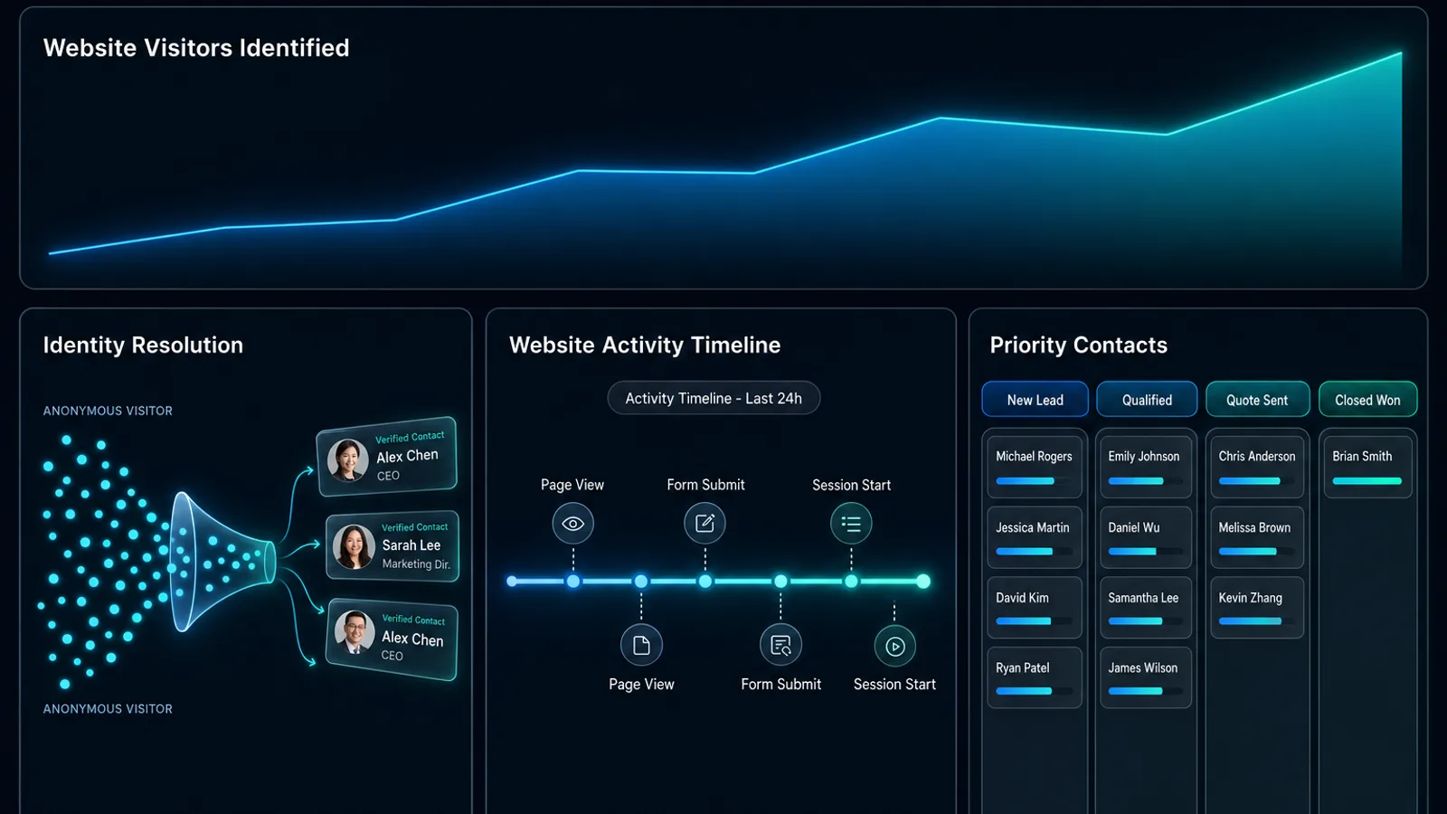Click timeline node above lower Form Submit icon
This screenshot has height=814, width=1447.
pyautogui.click(x=780, y=582)
